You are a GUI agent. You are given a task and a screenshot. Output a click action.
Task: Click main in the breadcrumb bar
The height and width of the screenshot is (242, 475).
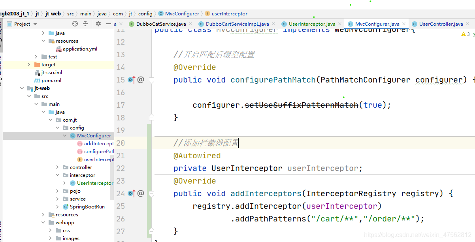pyautogui.click(x=86, y=13)
